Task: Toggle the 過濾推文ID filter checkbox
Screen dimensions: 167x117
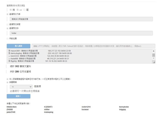Action: tap(8, 28)
